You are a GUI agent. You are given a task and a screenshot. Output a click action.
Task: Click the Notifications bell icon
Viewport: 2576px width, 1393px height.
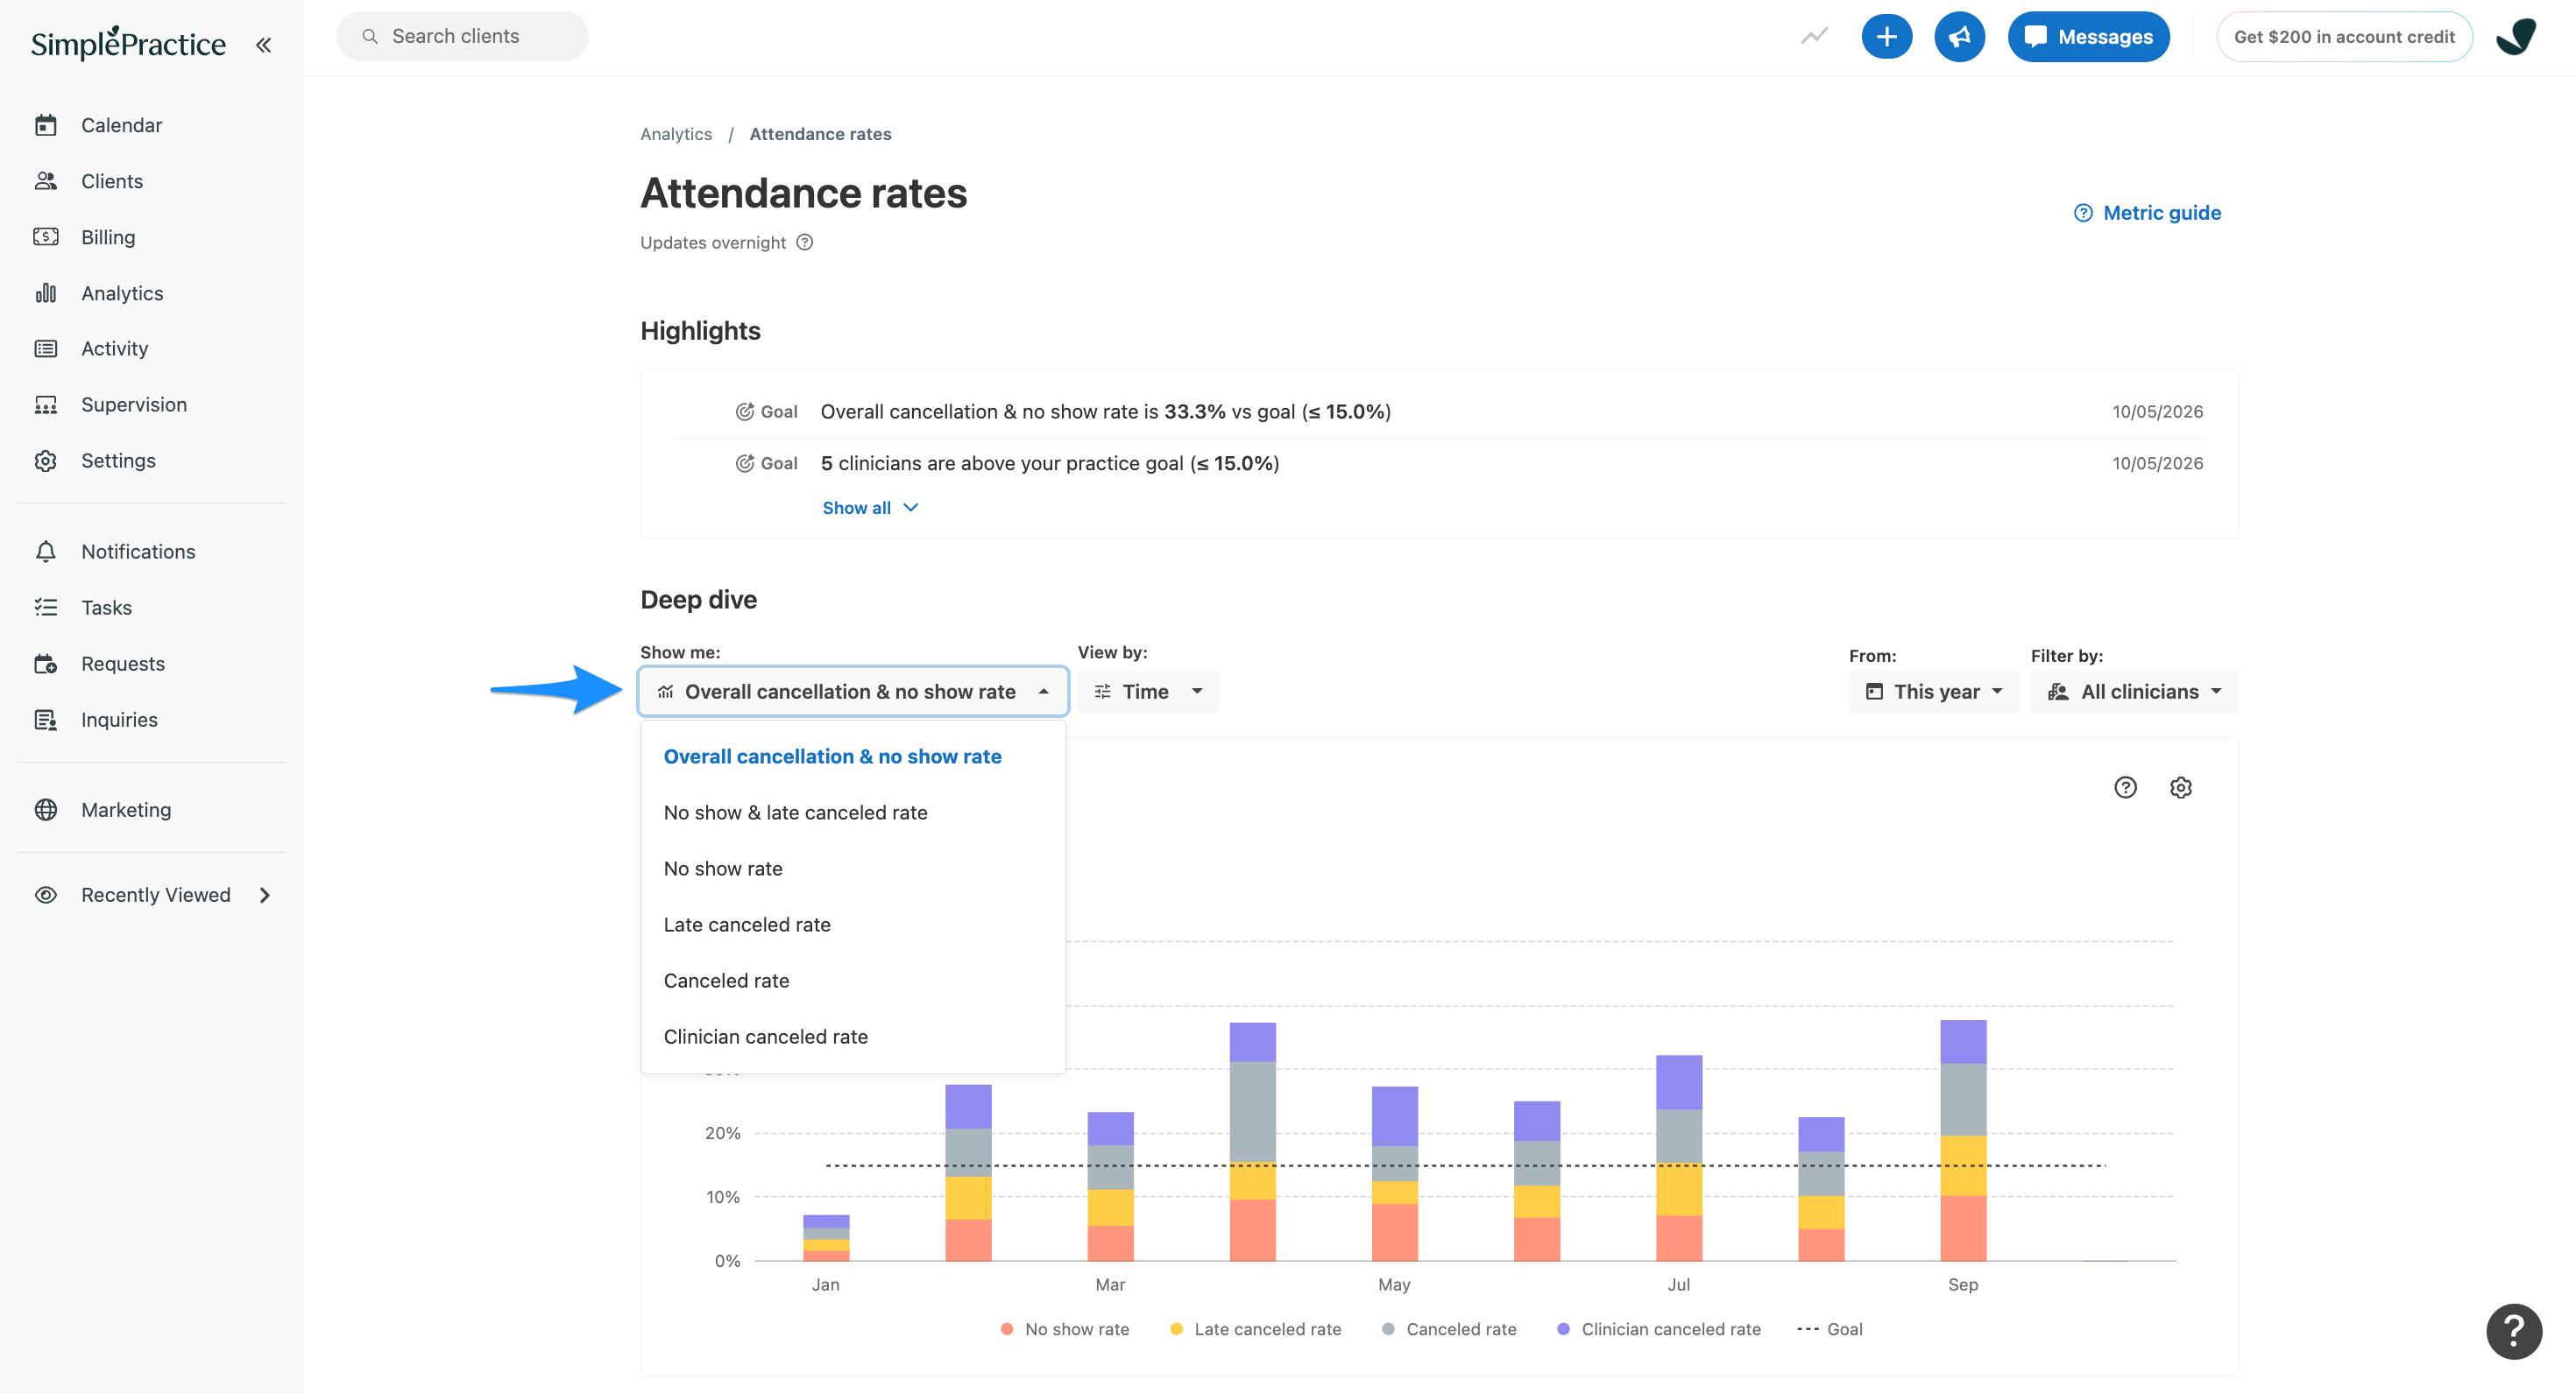[46, 552]
